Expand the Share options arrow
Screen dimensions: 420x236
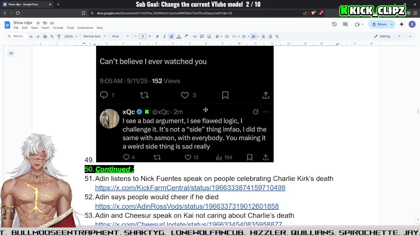point(391,24)
